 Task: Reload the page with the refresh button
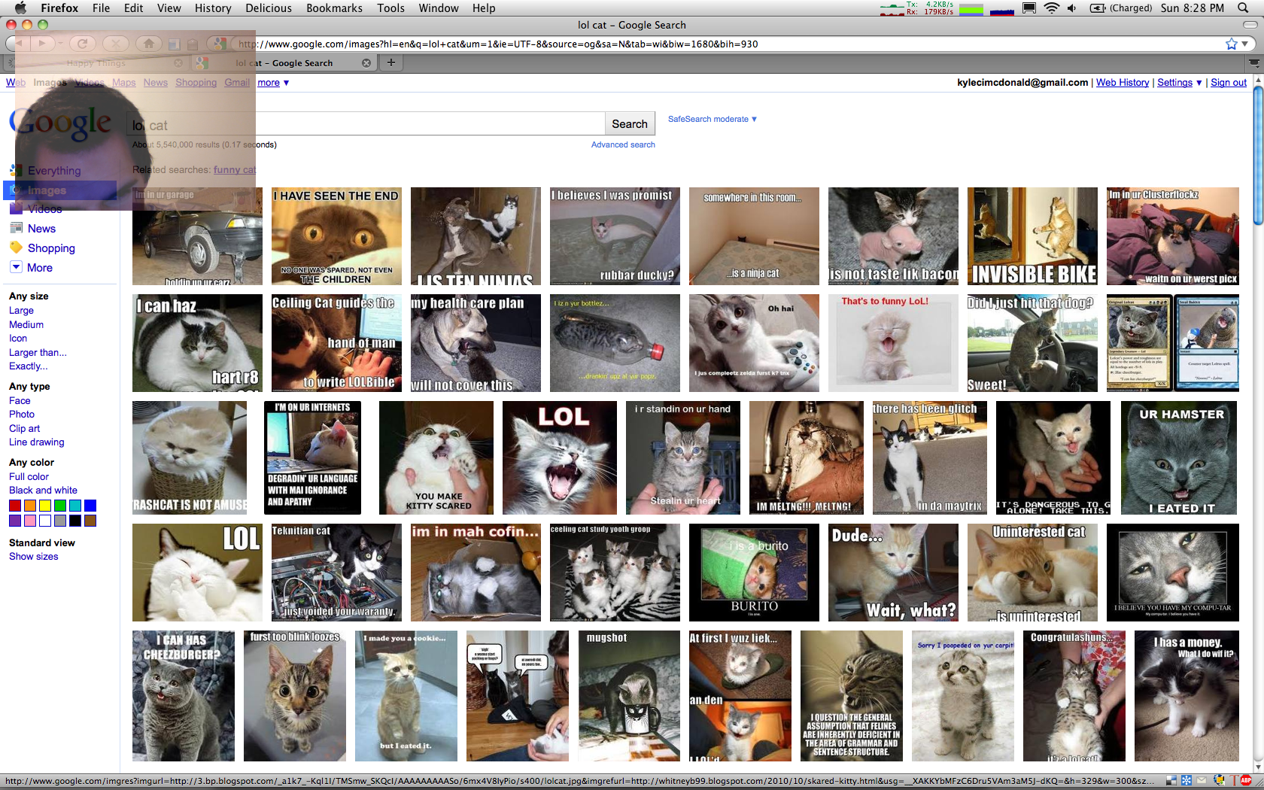pyautogui.click(x=83, y=44)
